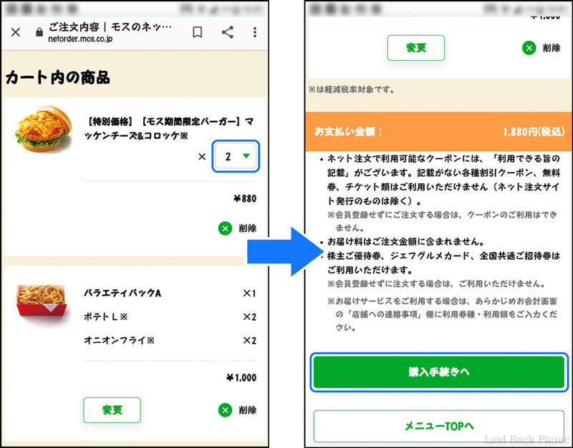
Task: Click the ポテトL※ row
Action: [x=170, y=317]
